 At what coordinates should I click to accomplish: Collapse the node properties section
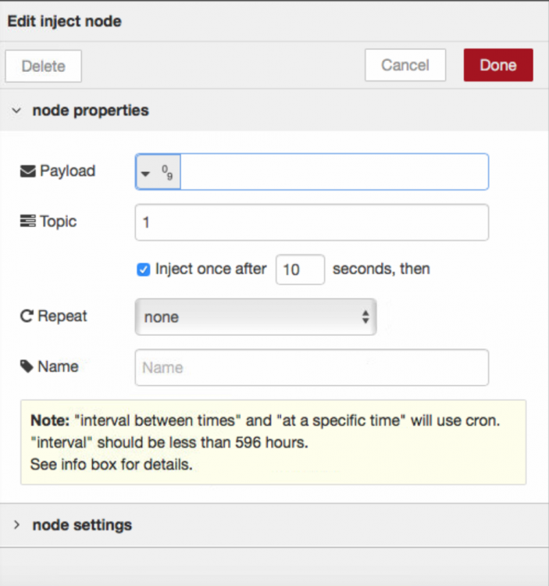pos(16,111)
